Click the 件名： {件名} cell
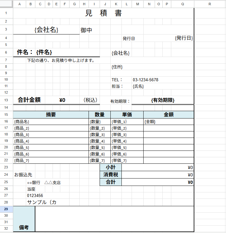Screen dimensions: 226x233 (x=57, y=52)
